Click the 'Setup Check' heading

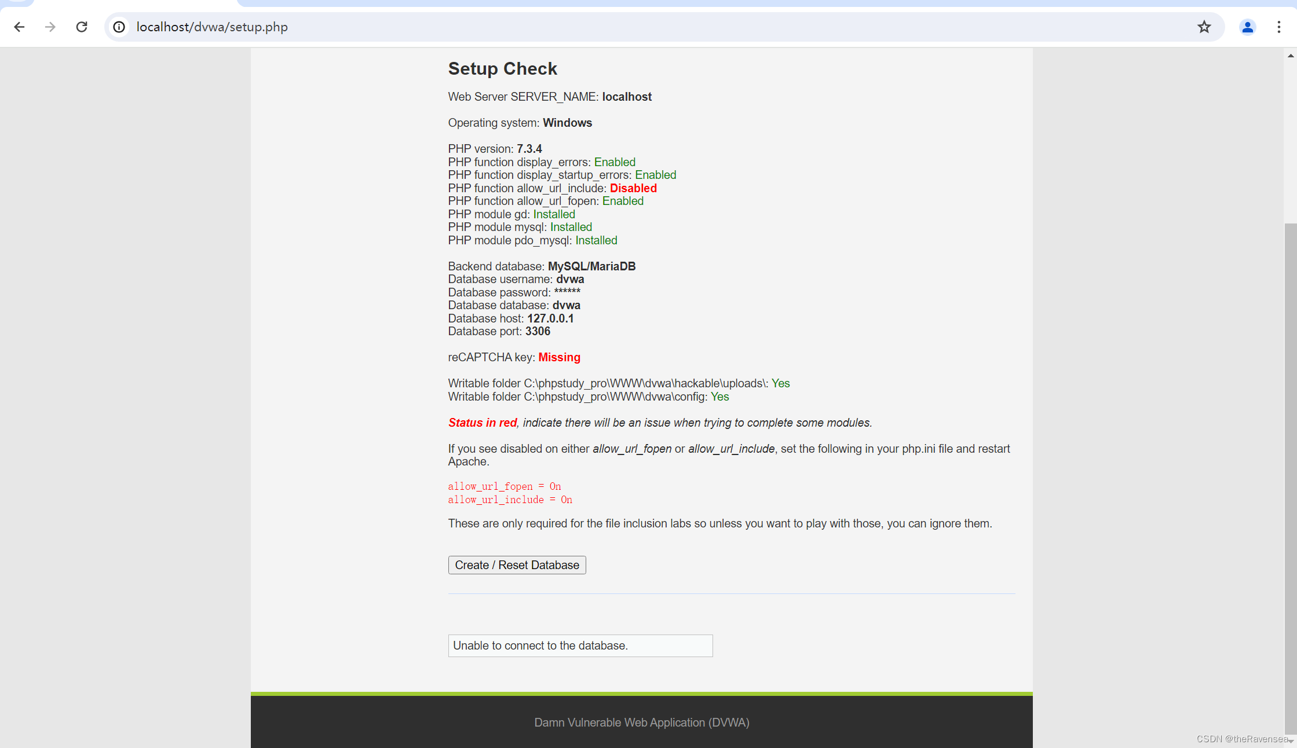pyautogui.click(x=502, y=68)
